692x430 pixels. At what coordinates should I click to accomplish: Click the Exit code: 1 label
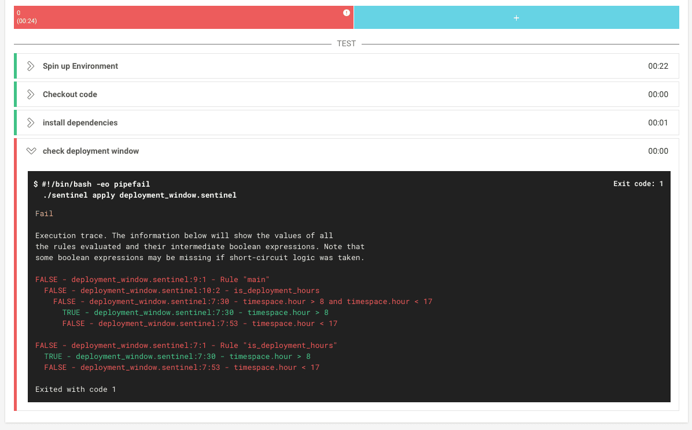point(638,184)
